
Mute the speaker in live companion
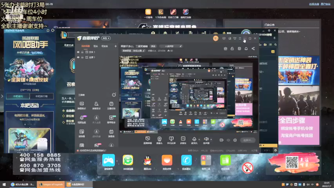206,139
